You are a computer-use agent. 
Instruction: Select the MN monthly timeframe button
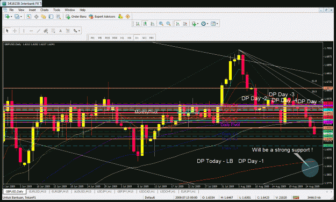pyautogui.click(x=151, y=38)
